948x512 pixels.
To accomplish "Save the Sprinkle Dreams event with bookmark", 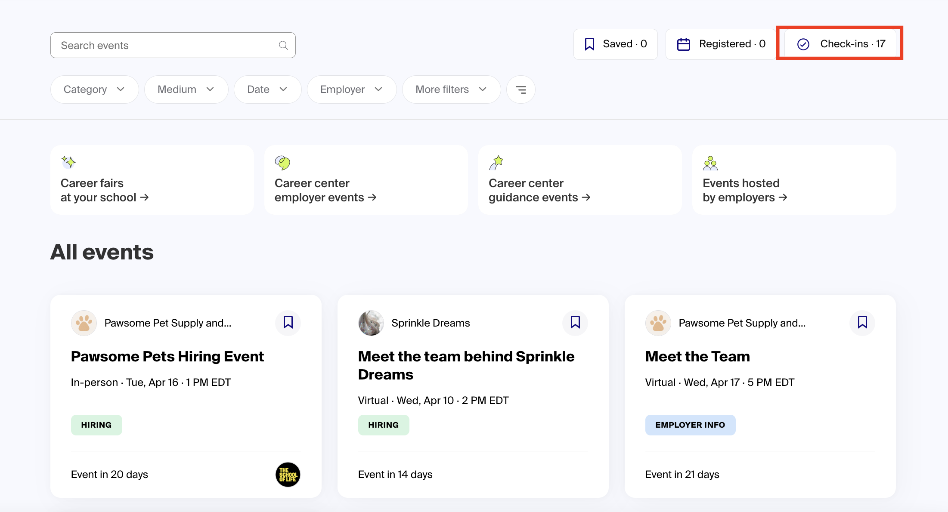I will click(x=575, y=322).
